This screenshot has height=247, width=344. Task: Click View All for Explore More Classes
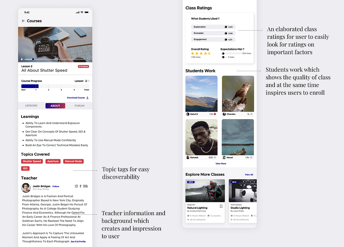pos(249,175)
